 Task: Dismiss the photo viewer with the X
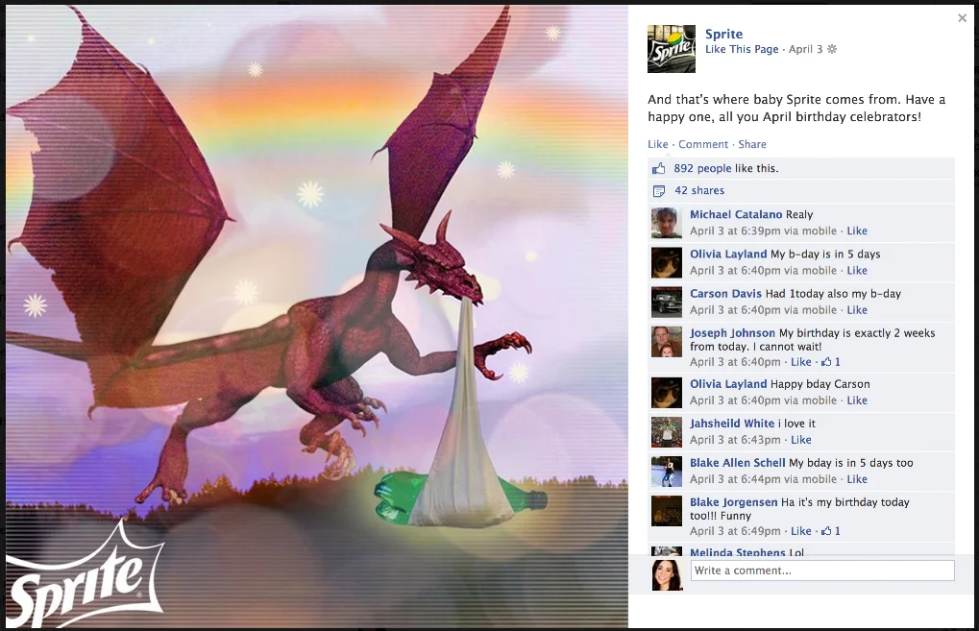962,17
